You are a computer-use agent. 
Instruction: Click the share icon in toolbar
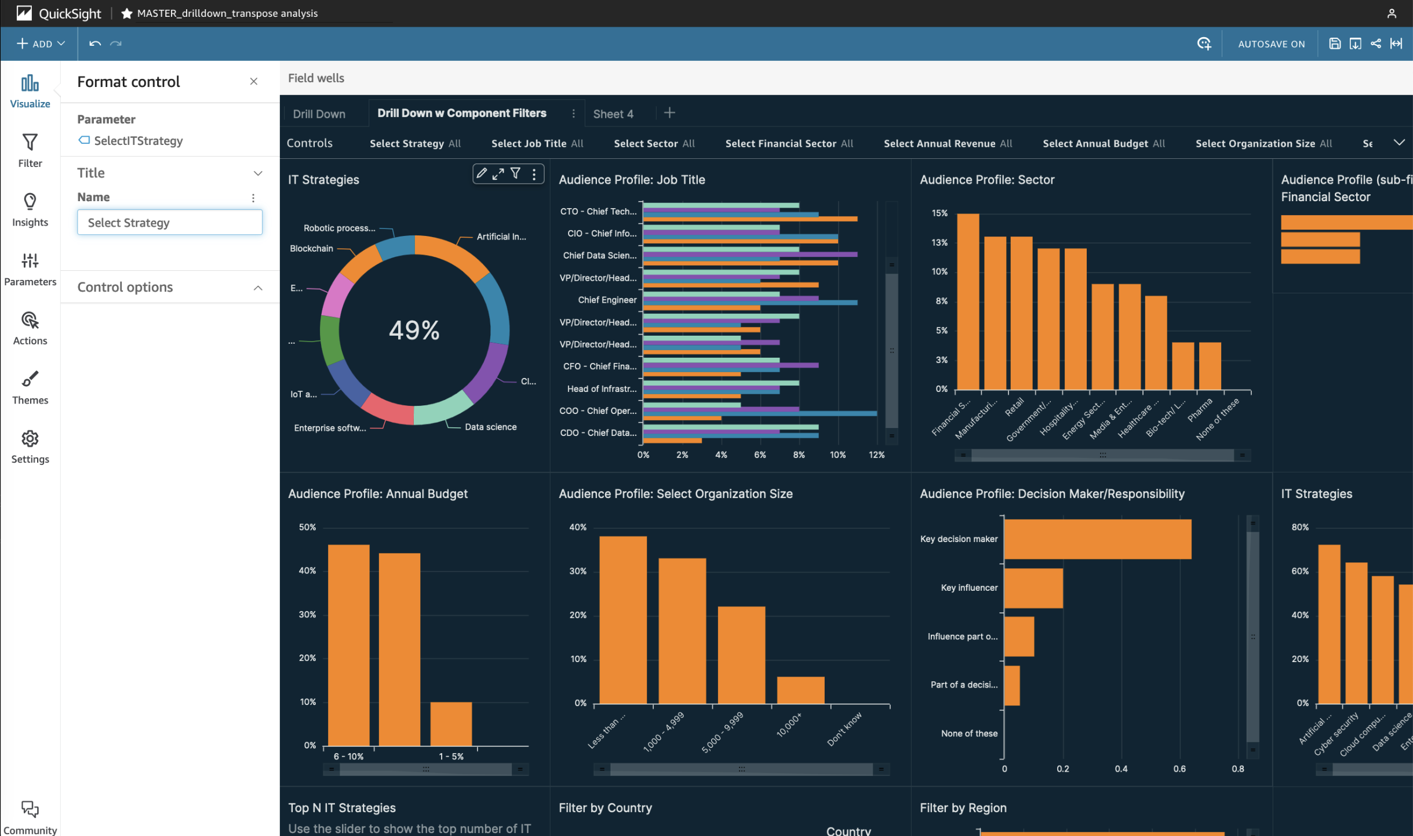coord(1375,43)
